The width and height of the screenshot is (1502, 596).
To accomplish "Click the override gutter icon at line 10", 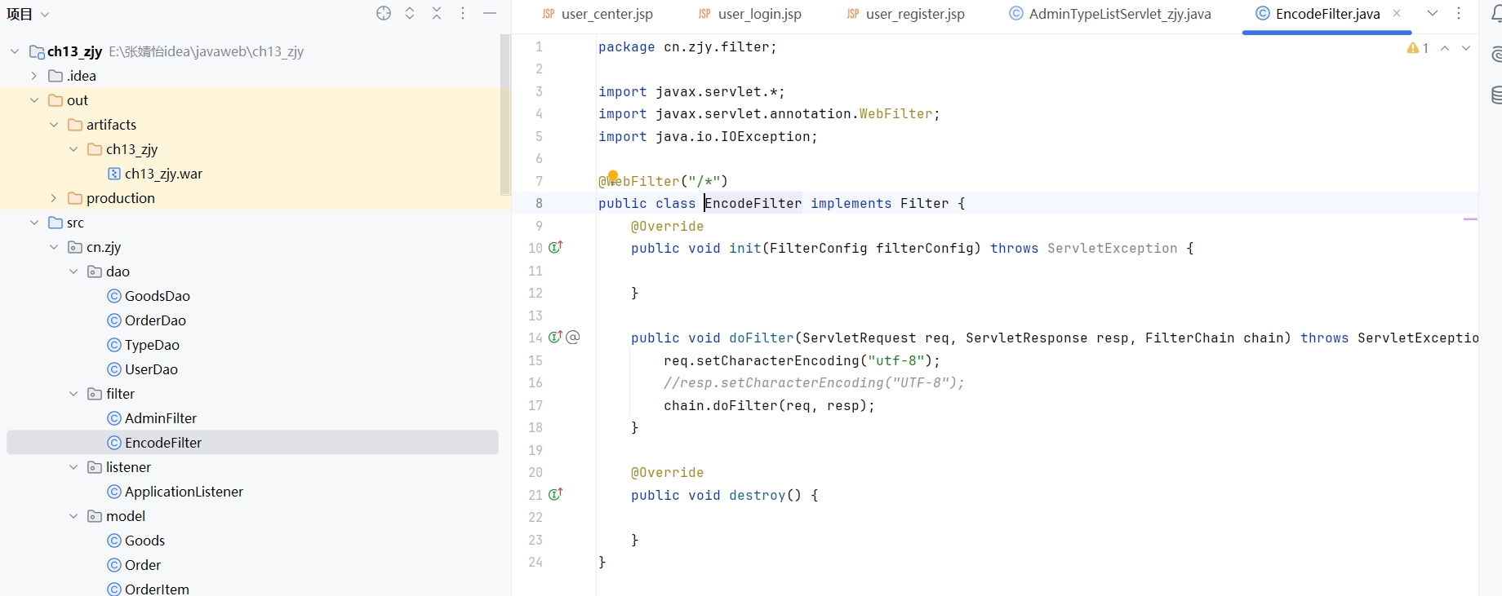I will tap(555, 247).
